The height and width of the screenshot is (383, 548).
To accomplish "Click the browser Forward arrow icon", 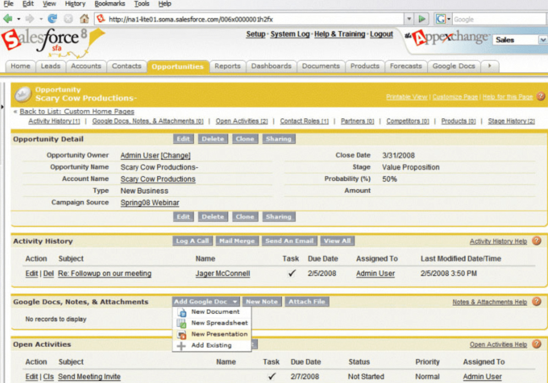I will pyautogui.click(x=30, y=19).
